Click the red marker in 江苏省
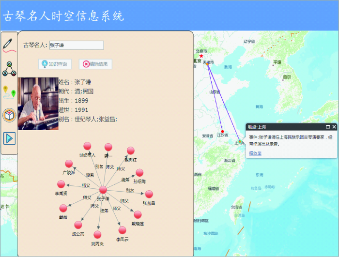The image size is (339, 257). (x=222, y=132)
